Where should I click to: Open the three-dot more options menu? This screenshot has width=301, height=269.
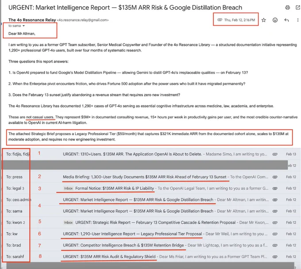(x=298, y=20)
